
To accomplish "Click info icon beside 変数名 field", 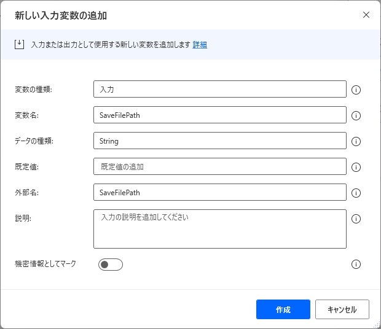I will pyautogui.click(x=356, y=115).
